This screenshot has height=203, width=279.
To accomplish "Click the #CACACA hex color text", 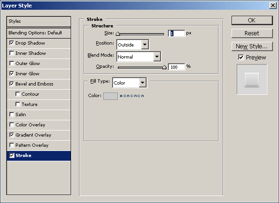I will pyautogui.click(x=132, y=96).
